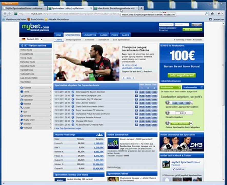Switch to MyBet Sportwetten Bonus browser tab

click(25, 8)
